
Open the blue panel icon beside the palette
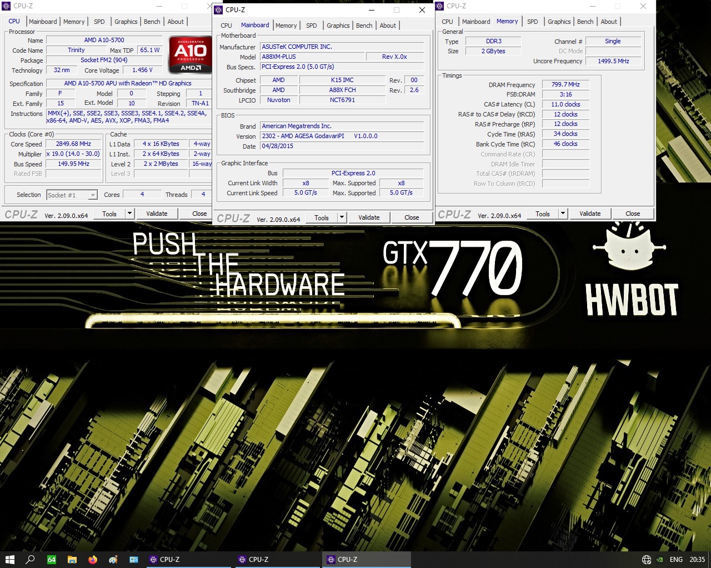[x=134, y=560]
